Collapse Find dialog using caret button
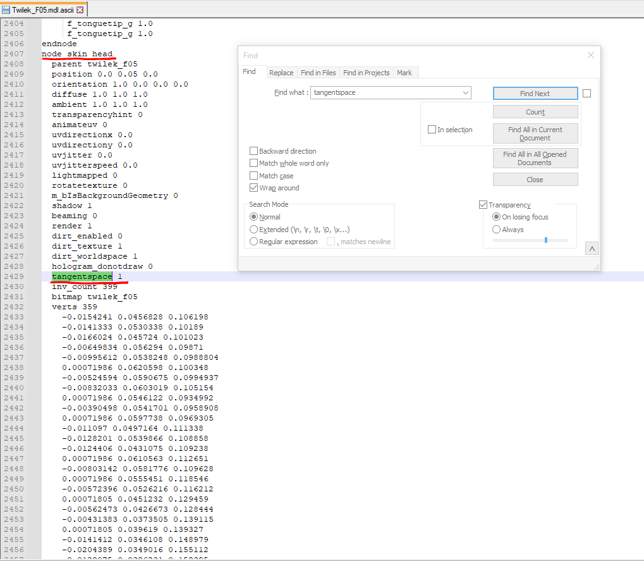The width and height of the screenshot is (644, 561). [x=592, y=249]
